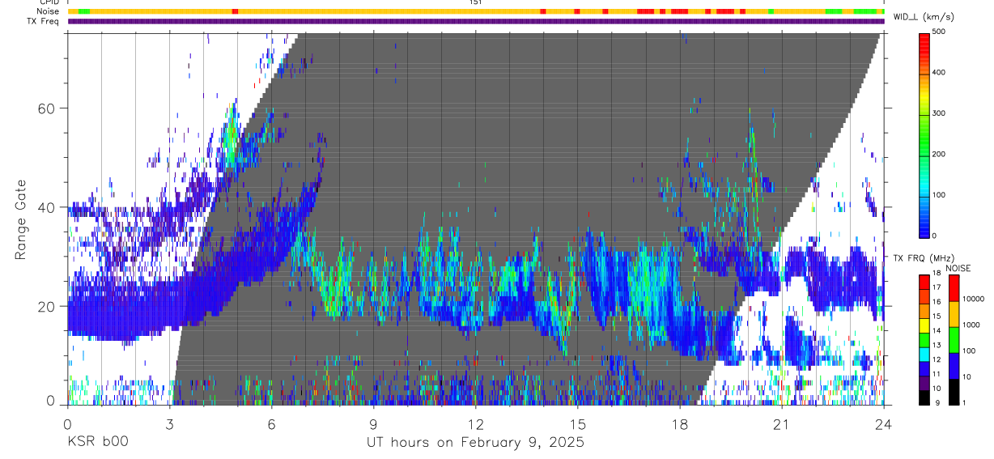This screenshot has height=459, width=994.
Task: Click the 9 tick on UT hours axis
Action: [x=374, y=423]
